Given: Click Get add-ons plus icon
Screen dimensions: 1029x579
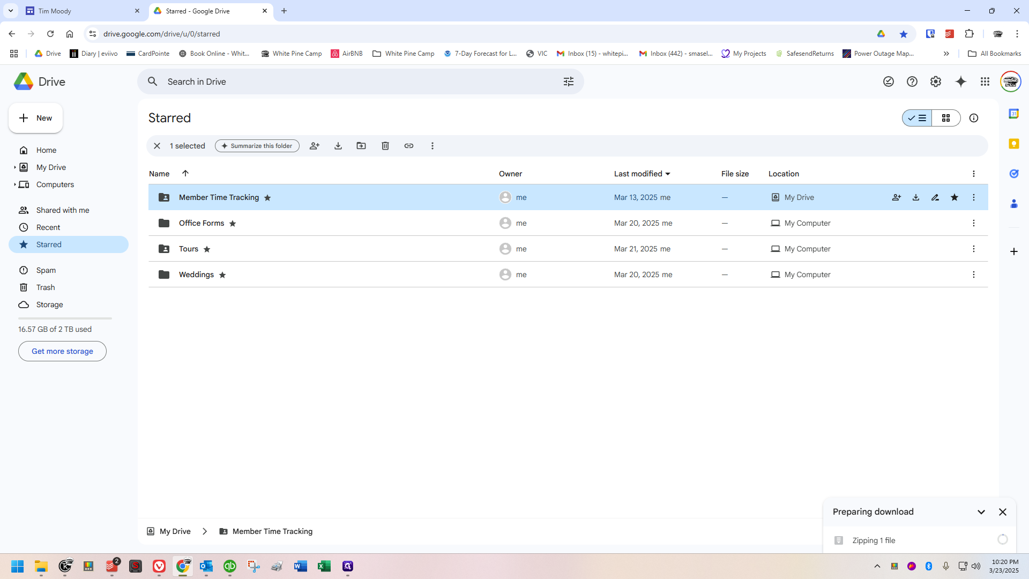Looking at the screenshot, I should tap(1014, 251).
